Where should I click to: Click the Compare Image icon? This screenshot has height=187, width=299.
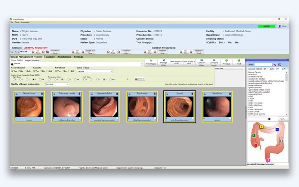coord(214,62)
